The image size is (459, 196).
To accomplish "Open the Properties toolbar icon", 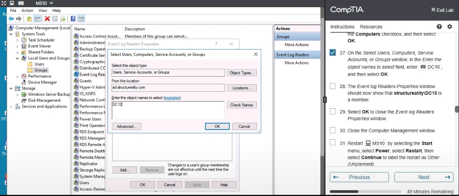I will 55,19.
